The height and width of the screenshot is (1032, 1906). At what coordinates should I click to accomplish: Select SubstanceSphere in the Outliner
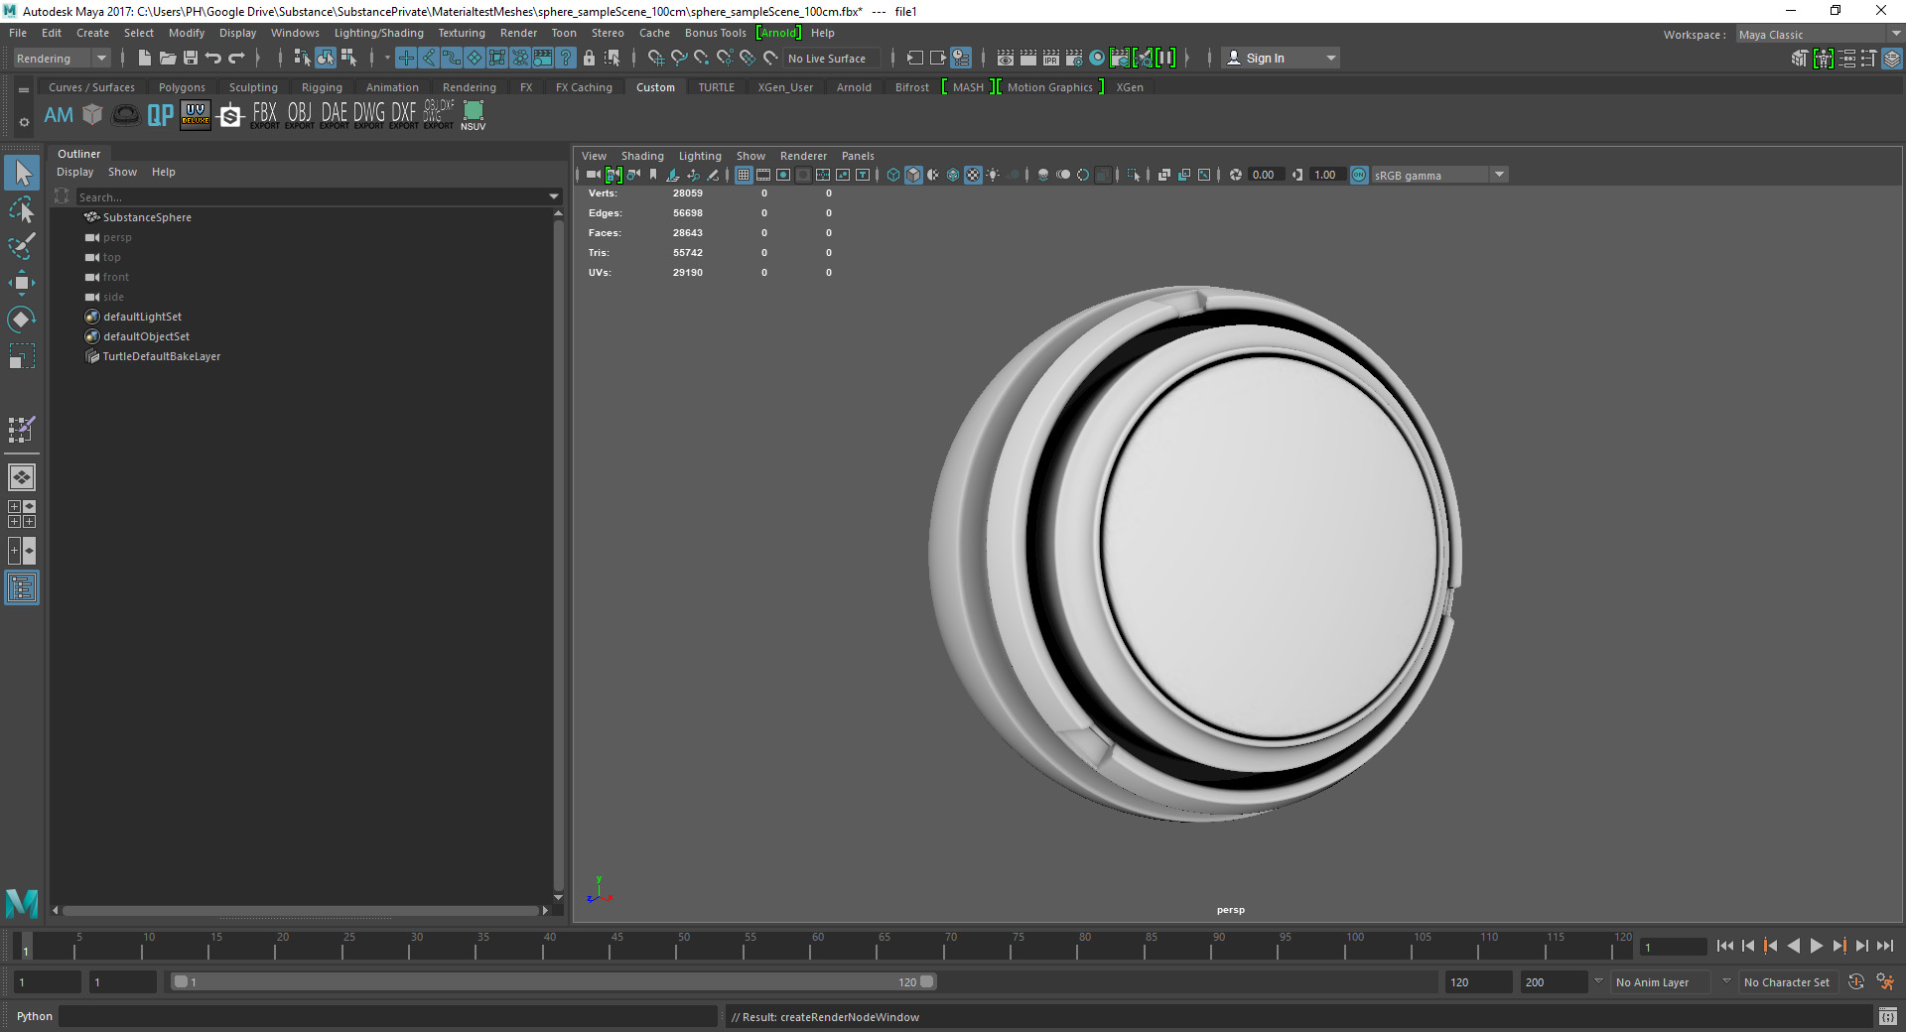(147, 217)
